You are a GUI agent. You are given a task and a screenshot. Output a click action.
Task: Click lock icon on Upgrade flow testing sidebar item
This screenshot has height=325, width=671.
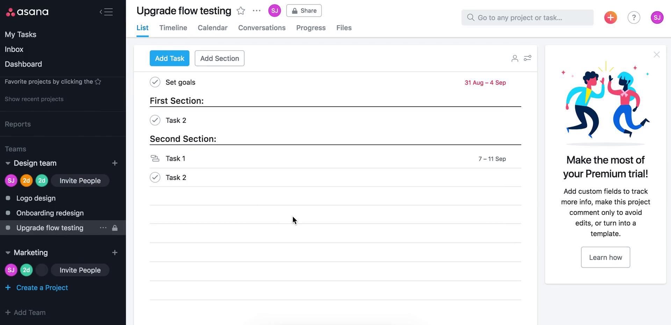coord(115,228)
